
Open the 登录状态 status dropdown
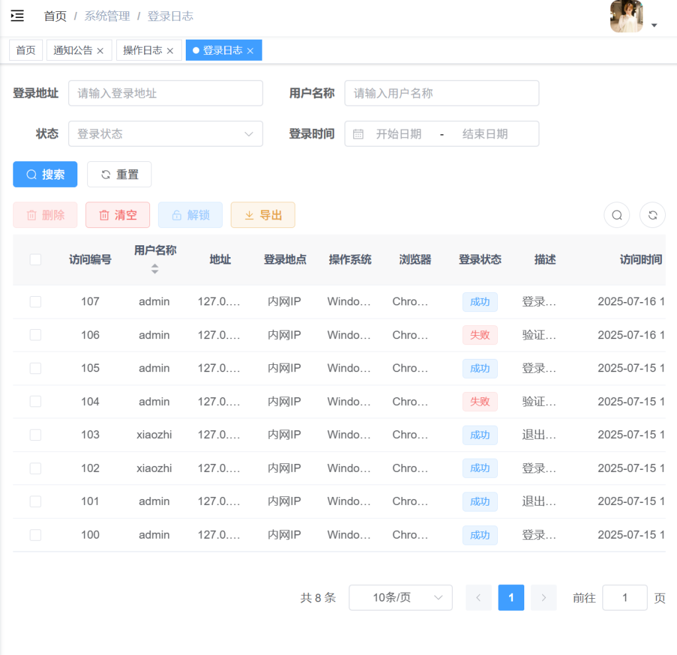tap(165, 134)
